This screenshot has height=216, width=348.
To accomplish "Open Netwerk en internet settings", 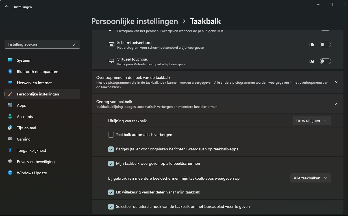I will coord(34,83).
